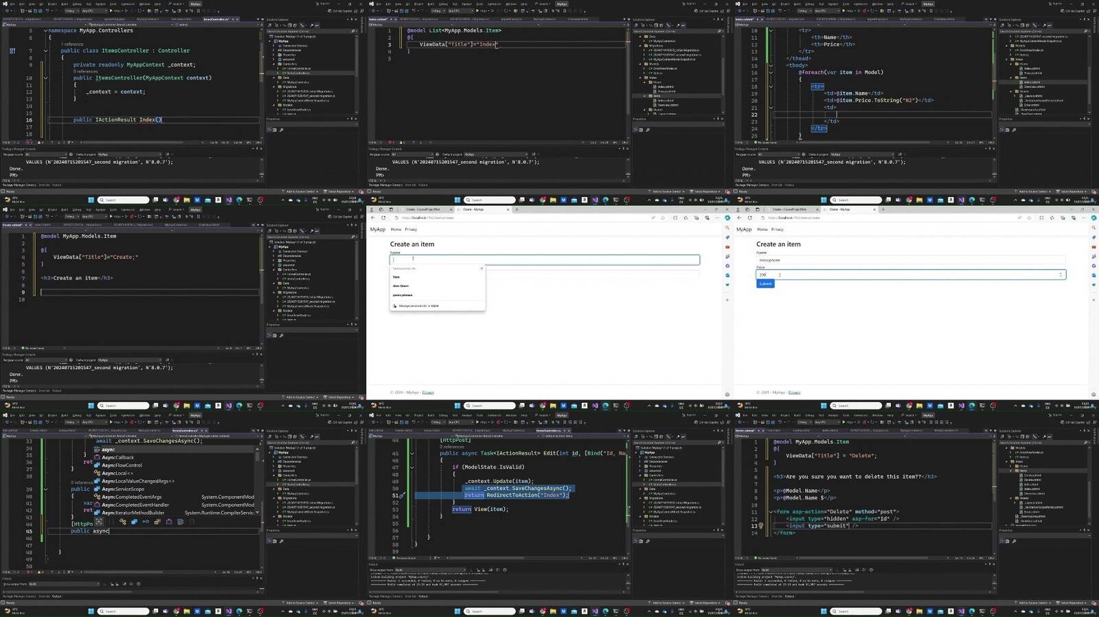Switch to Create - MyApp tab in autofill browser
1099x617 pixels.
coord(484,209)
